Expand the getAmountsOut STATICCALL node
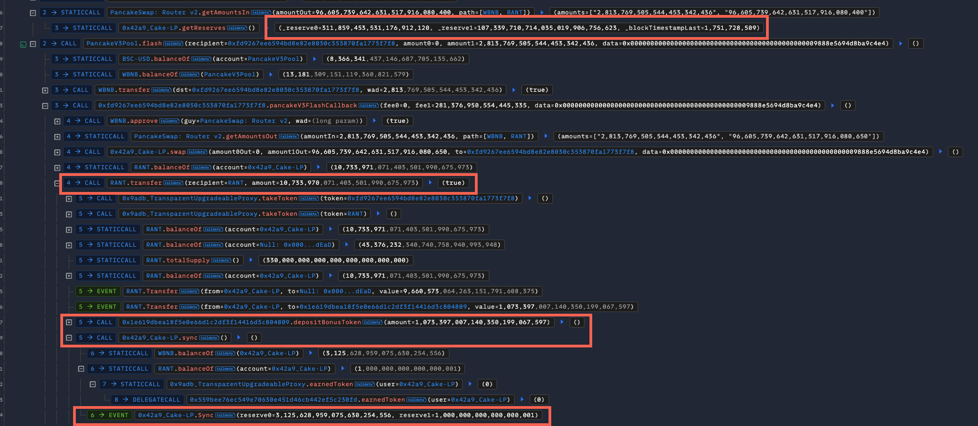The image size is (978, 426). pos(57,137)
